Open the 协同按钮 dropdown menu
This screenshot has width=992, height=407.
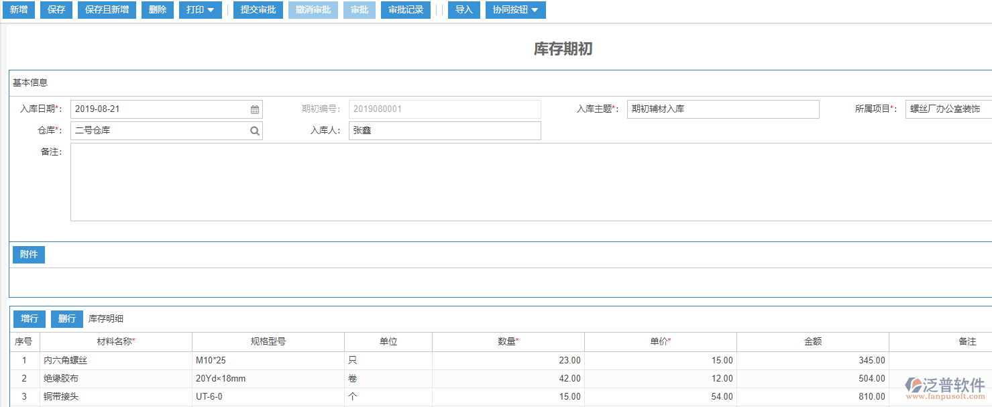(x=515, y=9)
